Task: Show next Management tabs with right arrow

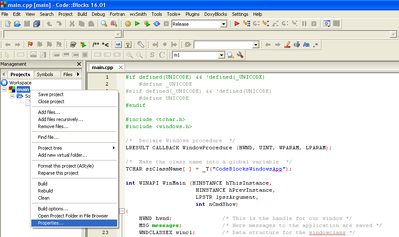Action: [78, 74]
